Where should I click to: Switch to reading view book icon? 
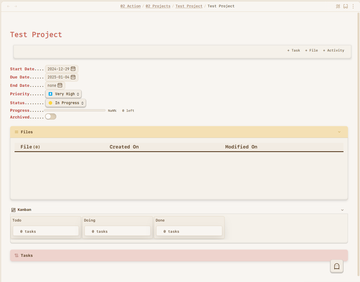pos(345,6)
